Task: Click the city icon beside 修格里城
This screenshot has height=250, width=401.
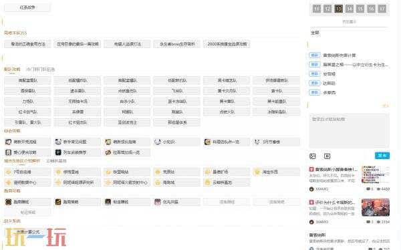Action: [58, 172]
